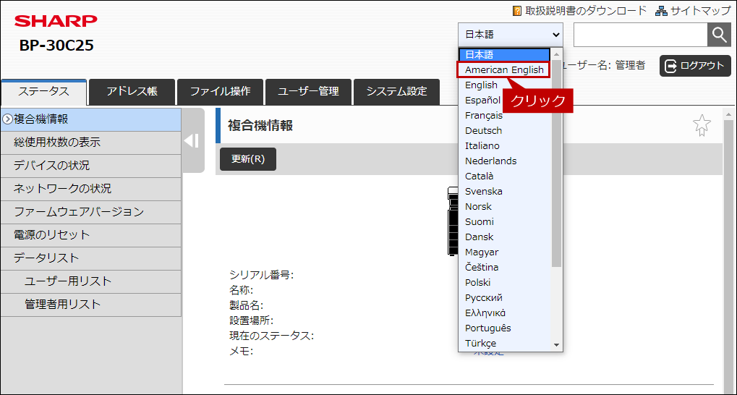Click the SHARP logo
This screenshot has width=737, height=395.
click(x=56, y=21)
